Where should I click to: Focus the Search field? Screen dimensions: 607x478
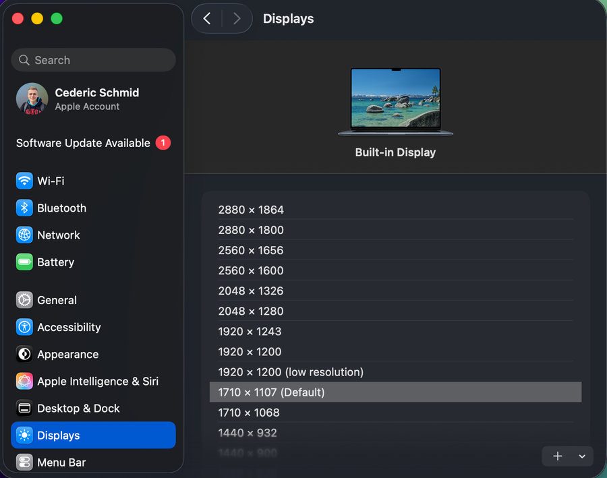coord(93,60)
